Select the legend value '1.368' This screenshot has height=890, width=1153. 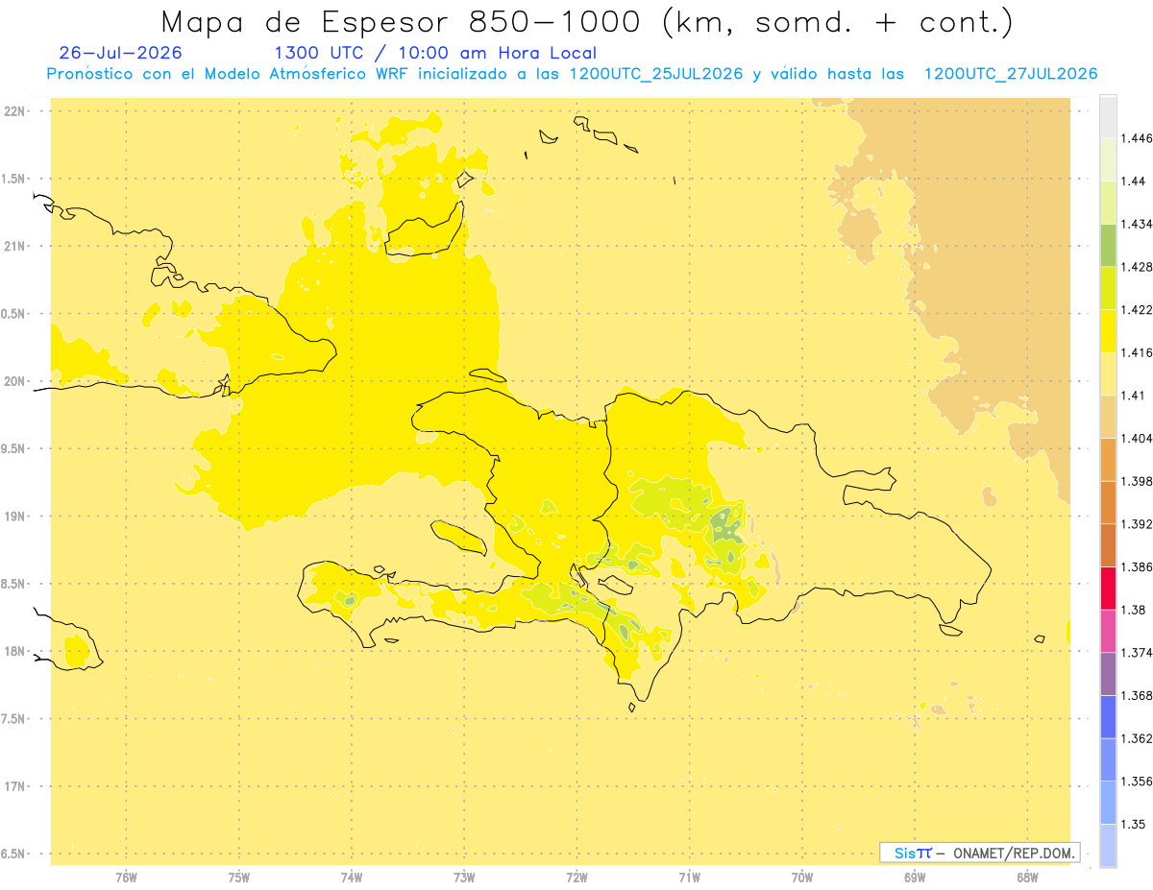tap(1136, 696)
